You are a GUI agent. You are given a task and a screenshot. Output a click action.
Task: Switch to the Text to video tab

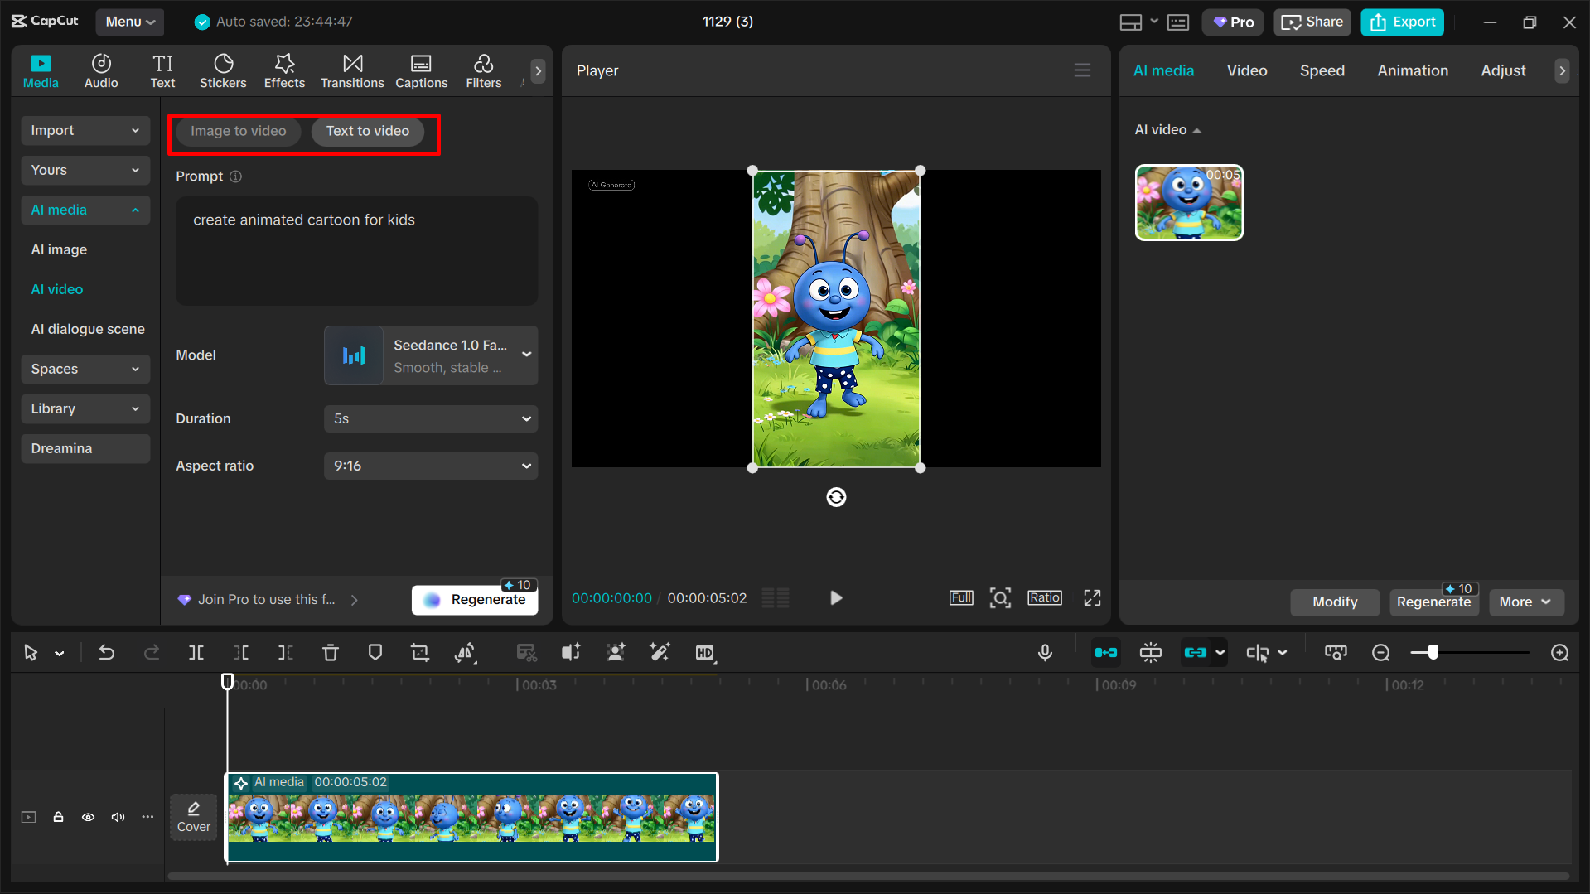tap(367, 131)
